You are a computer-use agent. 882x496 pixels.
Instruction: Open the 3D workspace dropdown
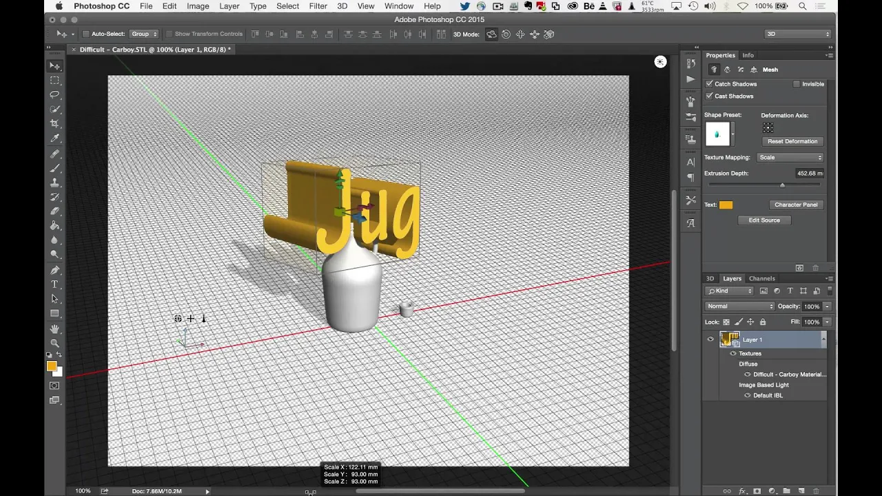[x=798, y=34]
